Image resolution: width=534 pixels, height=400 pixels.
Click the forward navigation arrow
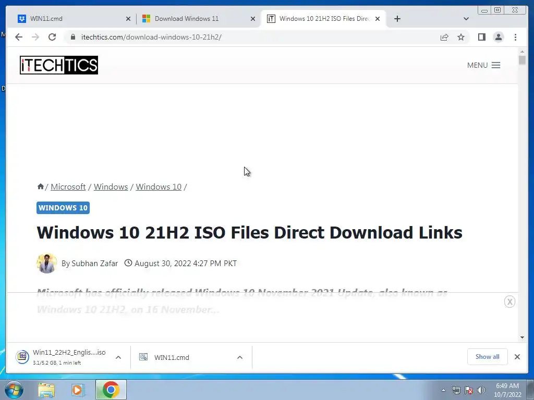pyautogui.click(x=35, y=37)
